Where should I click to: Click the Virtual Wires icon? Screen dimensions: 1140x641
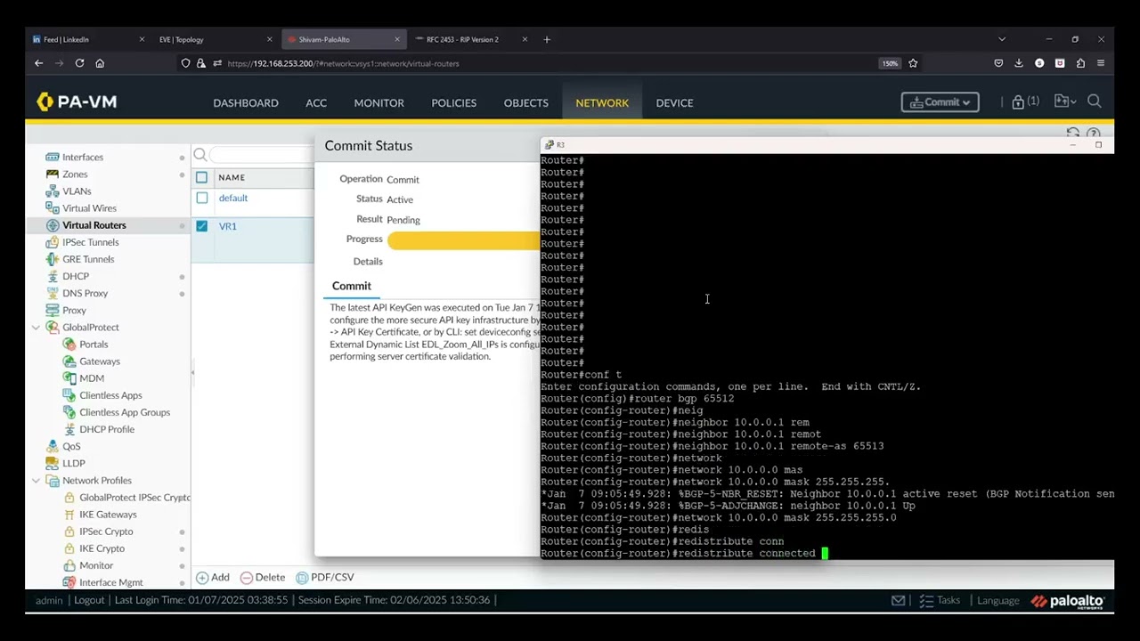click(x=53, y=208)
